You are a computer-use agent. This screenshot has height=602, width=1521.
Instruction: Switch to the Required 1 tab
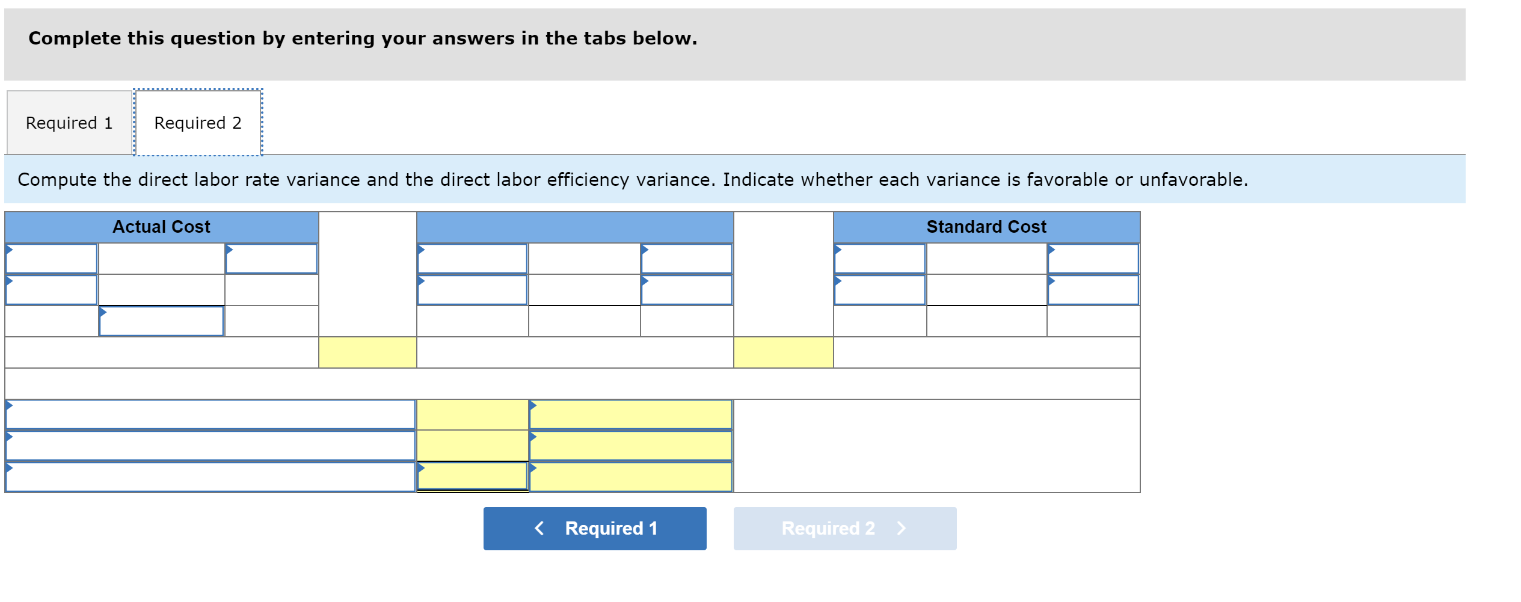click(68, 122)
